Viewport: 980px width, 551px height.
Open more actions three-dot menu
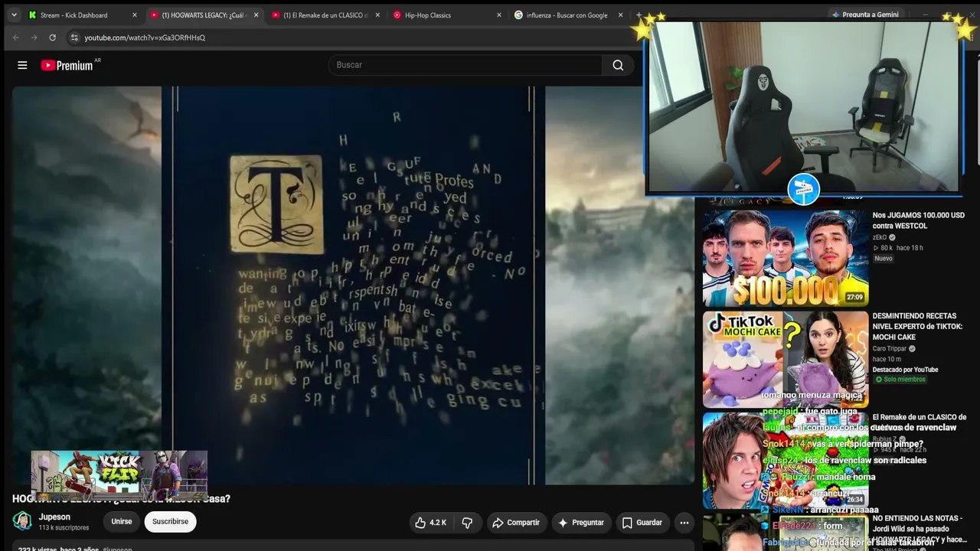click(684, 523)
